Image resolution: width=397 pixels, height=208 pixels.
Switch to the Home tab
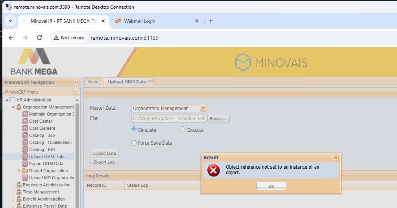[94, 82]
